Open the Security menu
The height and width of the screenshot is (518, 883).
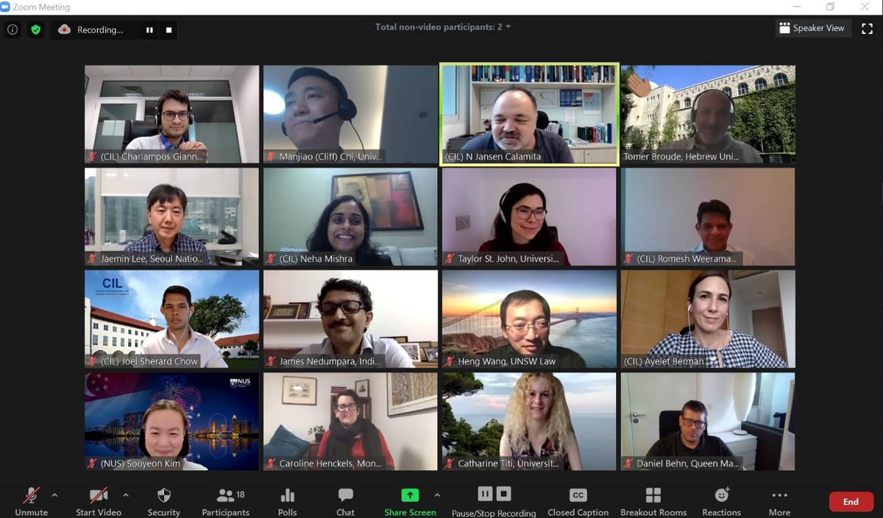click(163, 501)
